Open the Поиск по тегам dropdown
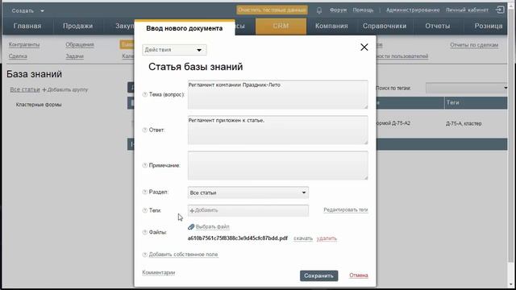 (x=467, y=88)
